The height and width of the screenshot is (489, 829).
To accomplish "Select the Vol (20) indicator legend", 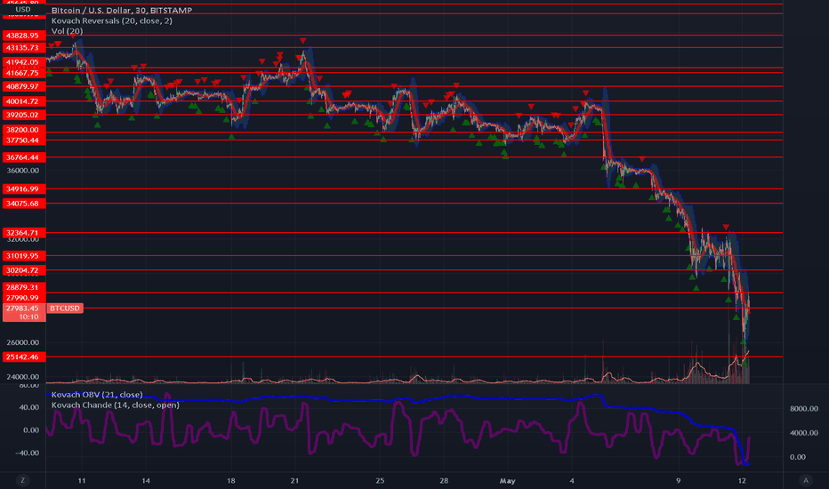I will pyautogui.click(x=67, y=31).
